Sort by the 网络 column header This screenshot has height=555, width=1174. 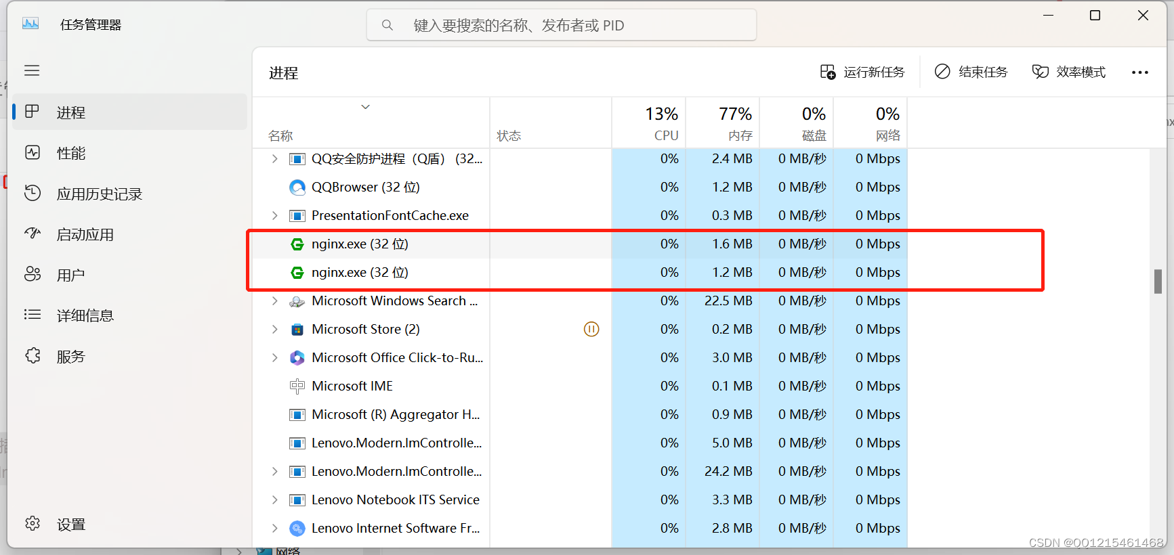click(x=871, y=123)
